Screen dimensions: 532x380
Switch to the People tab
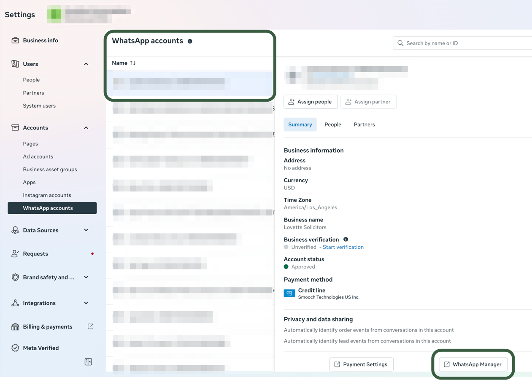332,124
